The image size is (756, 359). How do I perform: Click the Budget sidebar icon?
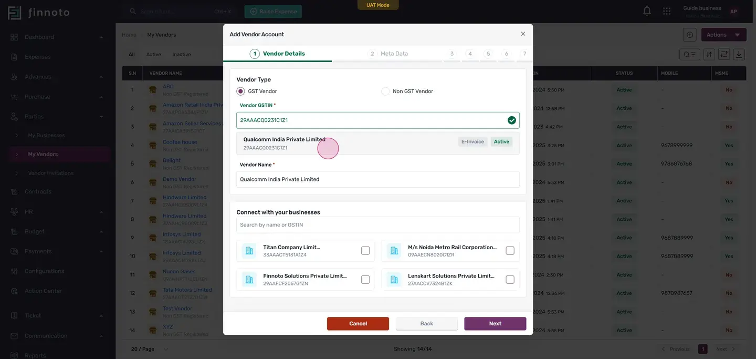point(15,232)
